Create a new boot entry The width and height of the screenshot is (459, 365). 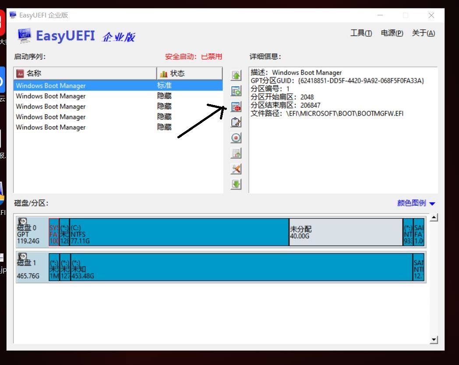pos(236,91)
